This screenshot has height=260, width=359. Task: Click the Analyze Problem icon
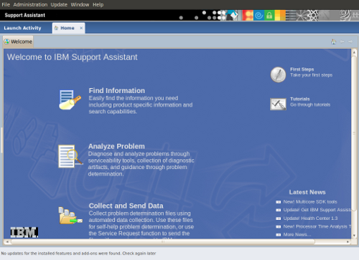tap(70, 156)
